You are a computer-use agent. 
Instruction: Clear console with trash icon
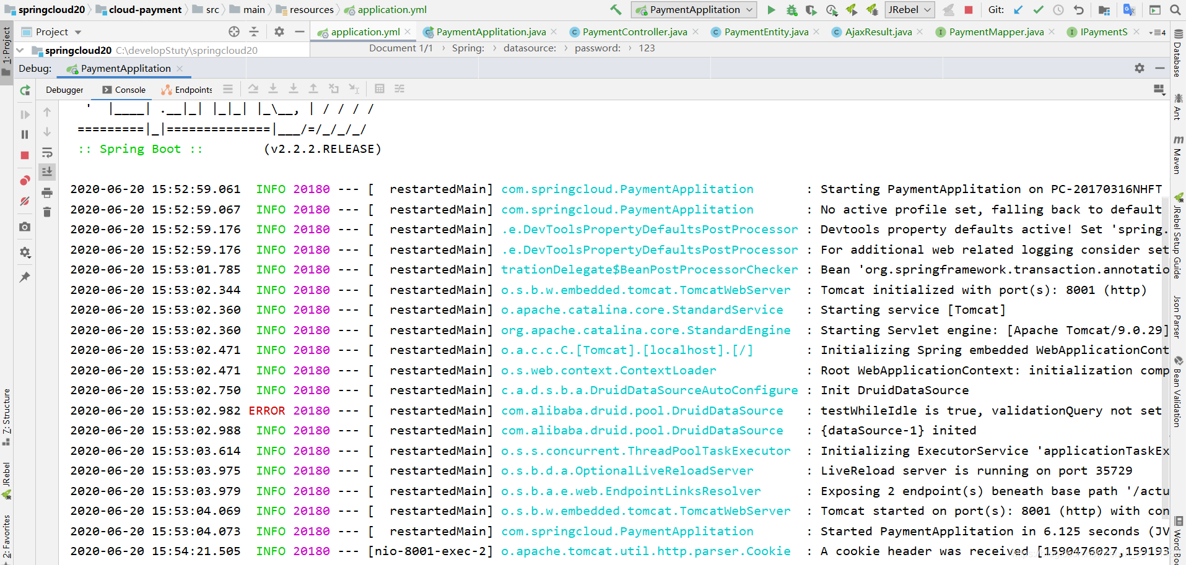pos(47,212)
